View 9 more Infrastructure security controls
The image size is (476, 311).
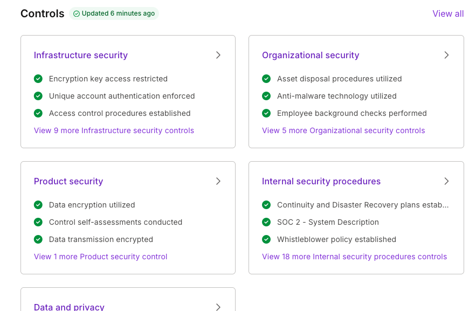114,130
